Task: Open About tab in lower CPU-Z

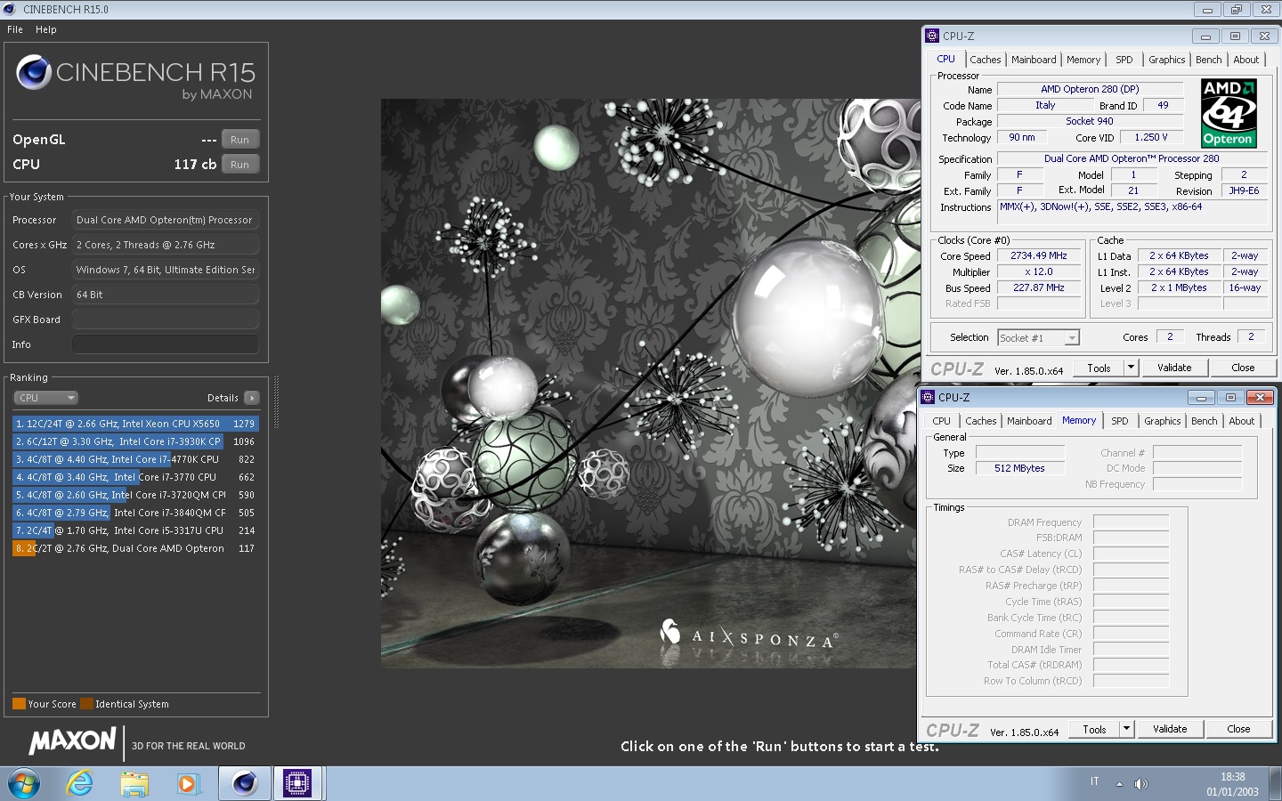Action: point(1242,421)
